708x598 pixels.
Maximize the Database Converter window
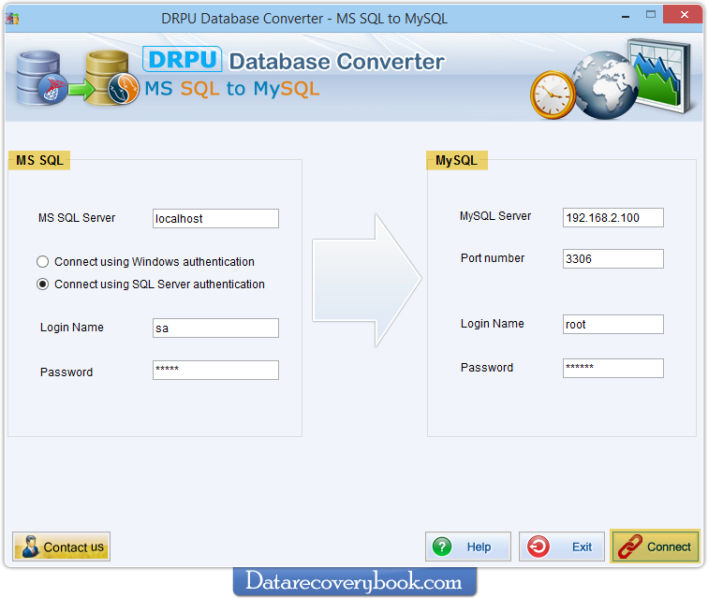tap(651, 15)
